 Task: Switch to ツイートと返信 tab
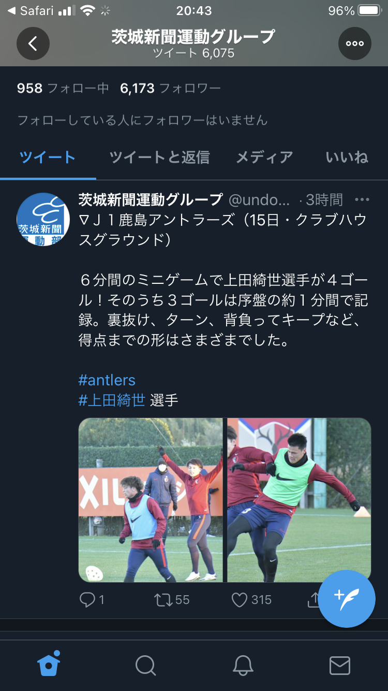pyautogui.click(x=159, y=157)
